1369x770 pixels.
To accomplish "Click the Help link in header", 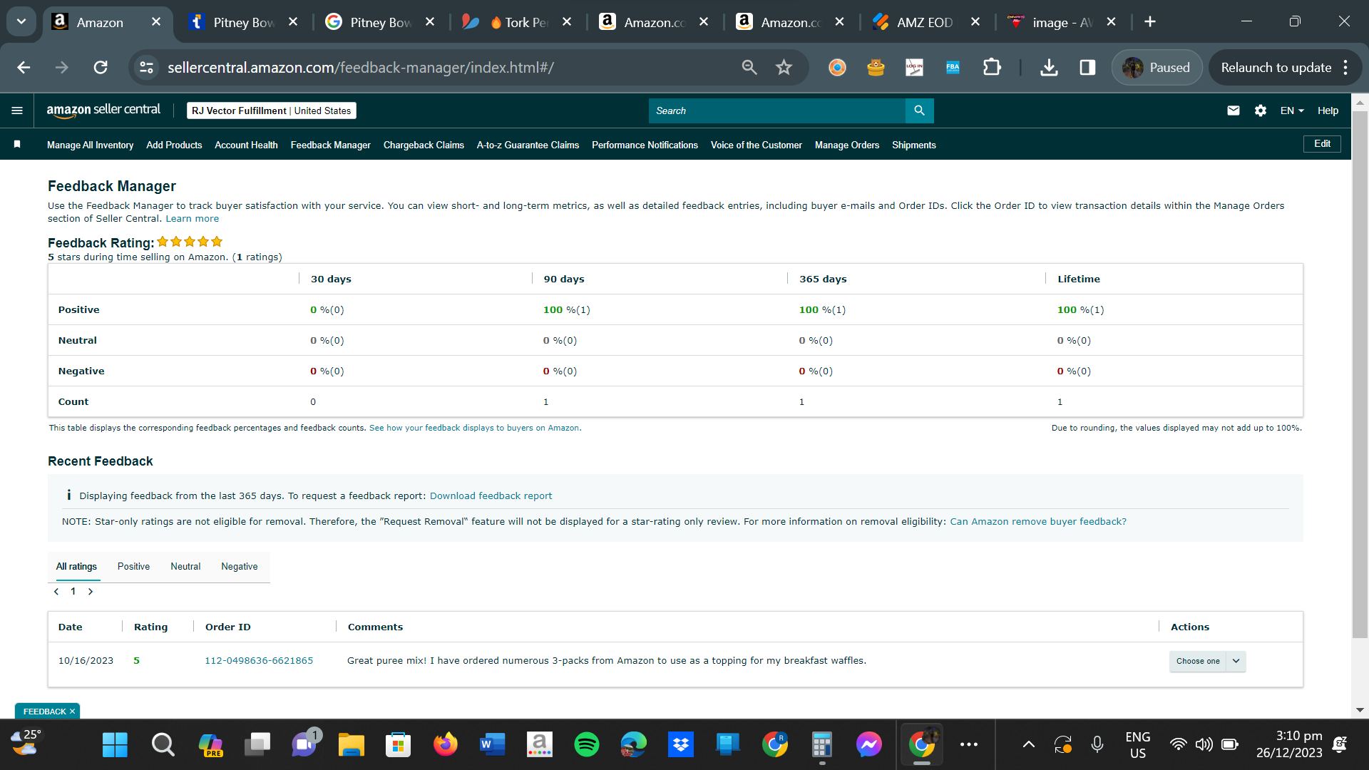I will 1328,111.
